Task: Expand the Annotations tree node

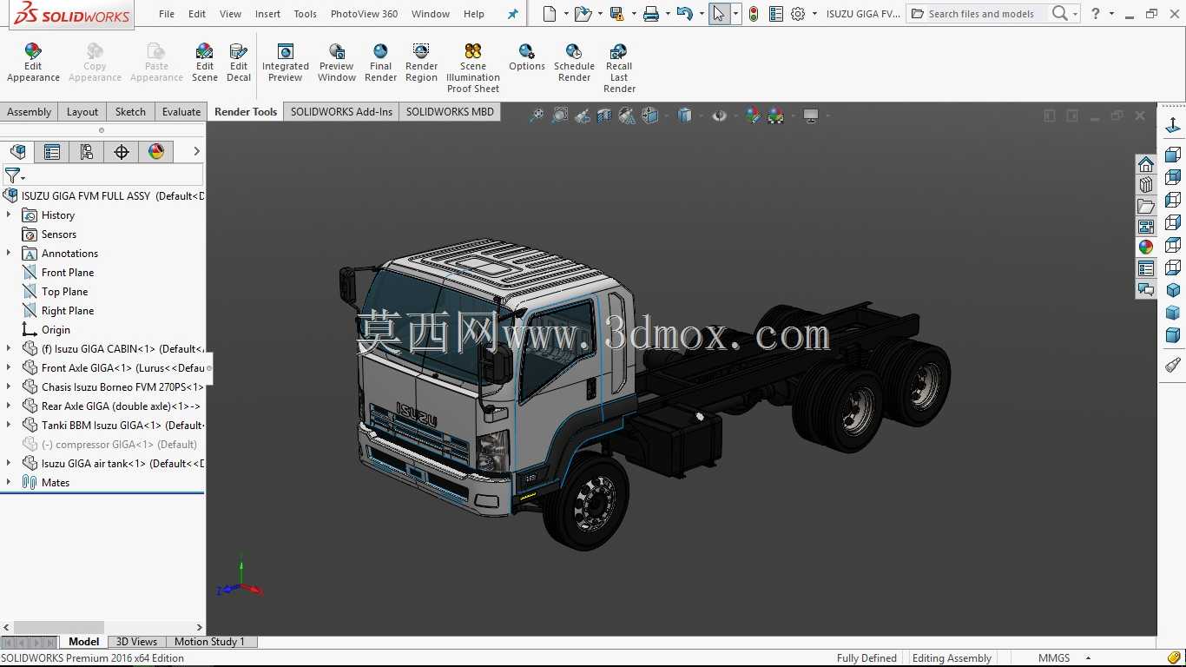Action: click(x=9, y=253)
